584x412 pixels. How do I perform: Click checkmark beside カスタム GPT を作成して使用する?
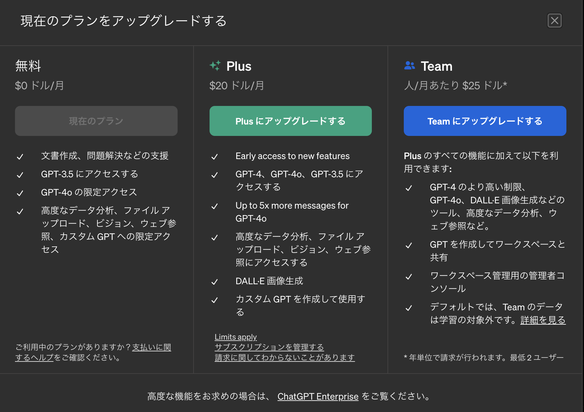pyautogui.click(x=214, y=300)
